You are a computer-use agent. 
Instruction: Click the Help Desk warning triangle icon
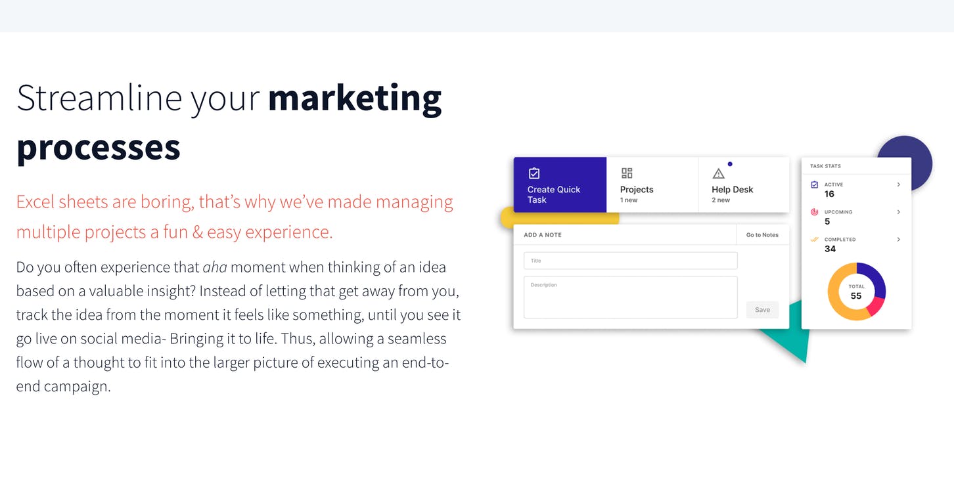[x=718, y=173]
